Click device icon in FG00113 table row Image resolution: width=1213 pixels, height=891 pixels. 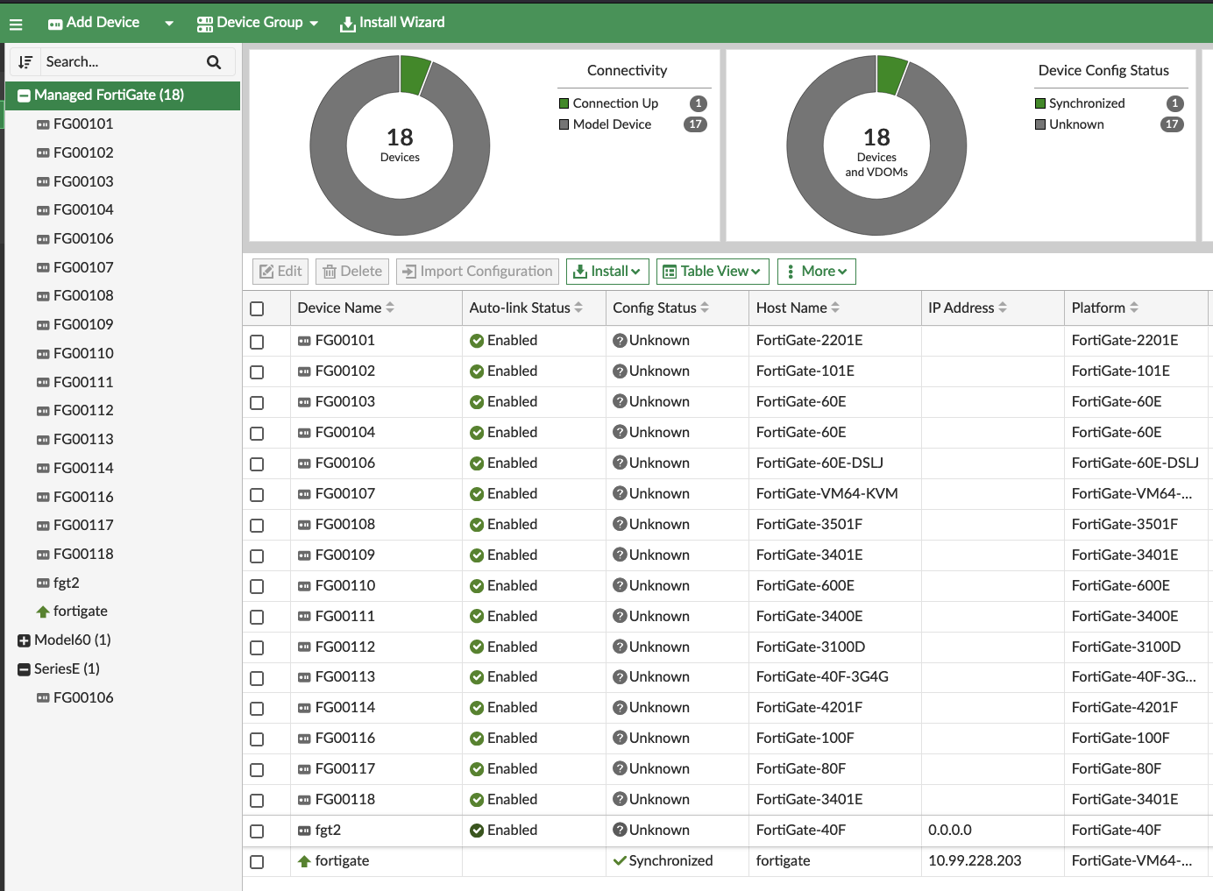pos(304,677)
